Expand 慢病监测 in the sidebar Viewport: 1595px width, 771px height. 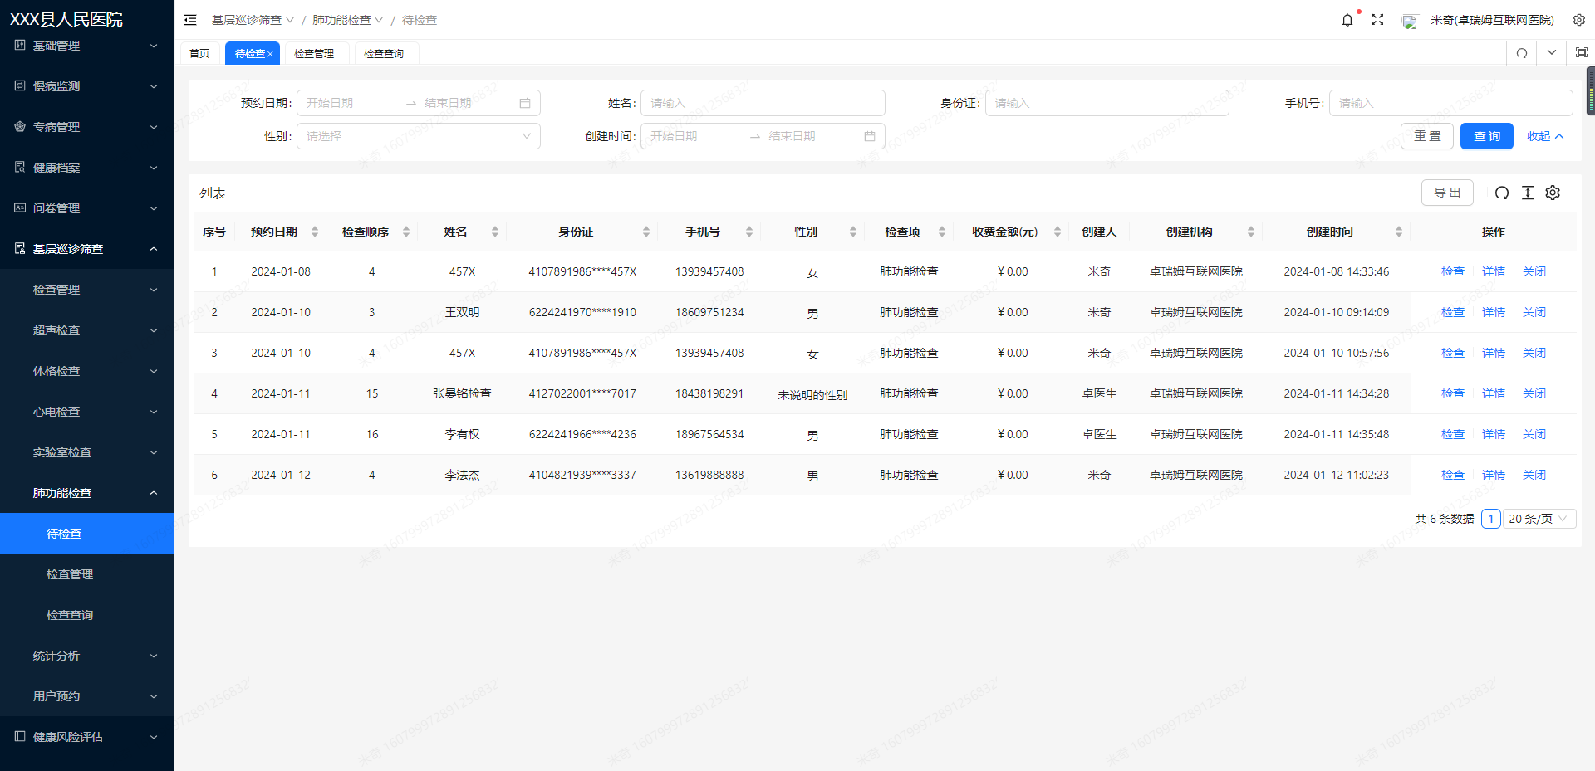(x=87, y=85)
